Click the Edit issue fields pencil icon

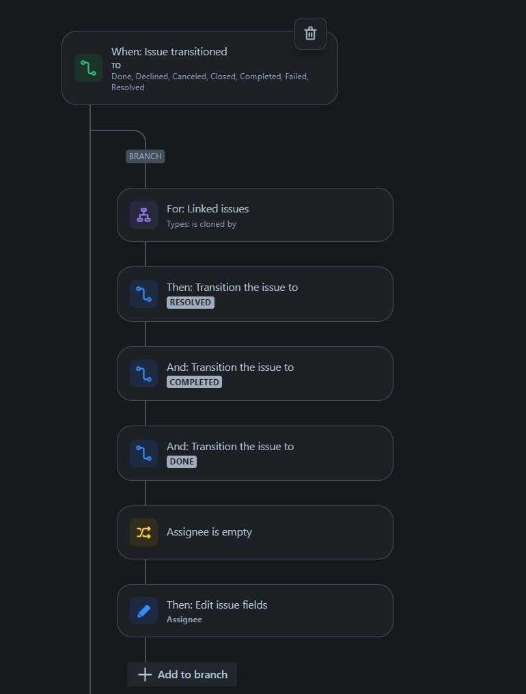pyautogui.click(x=143, y=611)
